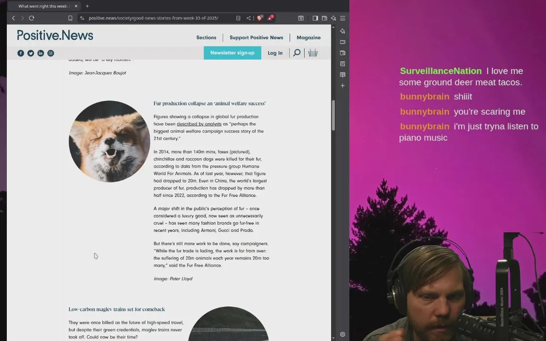Open Brave Talk video icon in sidebar

pyautogui.click(x=343, y=42)
